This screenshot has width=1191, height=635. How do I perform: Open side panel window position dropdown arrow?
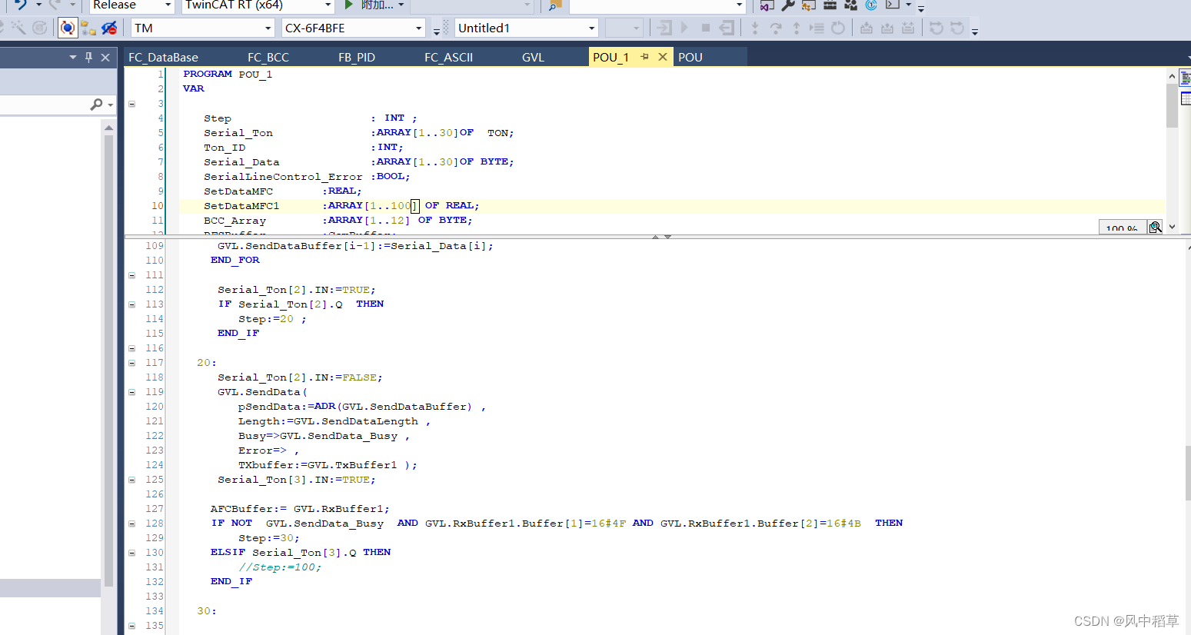[x=73, y=57]
